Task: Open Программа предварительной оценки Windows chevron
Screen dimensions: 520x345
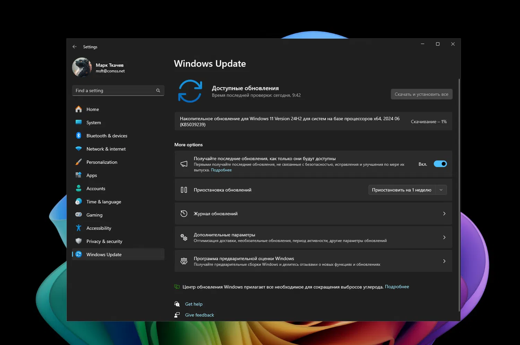Action: click(x=444, y=261)
